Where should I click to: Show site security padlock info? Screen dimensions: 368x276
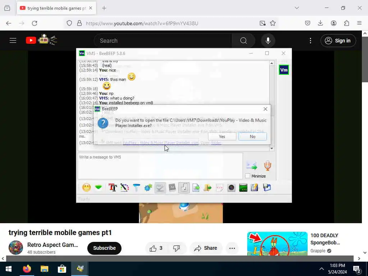pyautogui.click(x=79, y=23)
